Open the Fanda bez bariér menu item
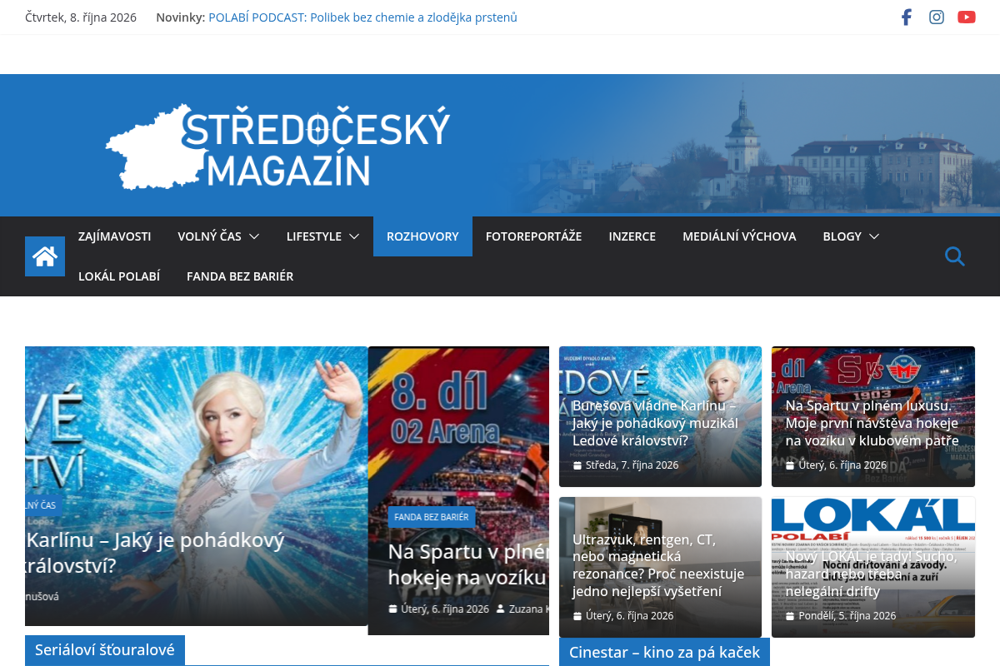The image size is (1000, 666). (x=240, y=276)
